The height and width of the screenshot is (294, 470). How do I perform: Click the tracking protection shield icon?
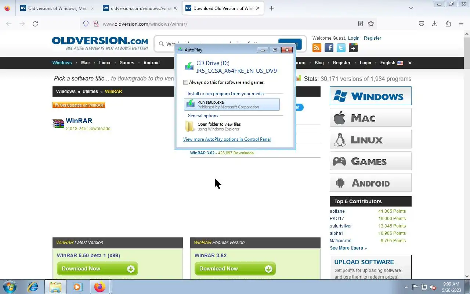pos(86,24)
